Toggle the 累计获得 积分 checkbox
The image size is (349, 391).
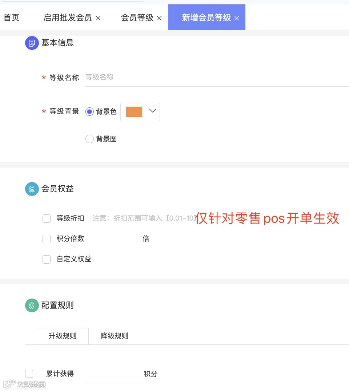[x=29, y=374]
